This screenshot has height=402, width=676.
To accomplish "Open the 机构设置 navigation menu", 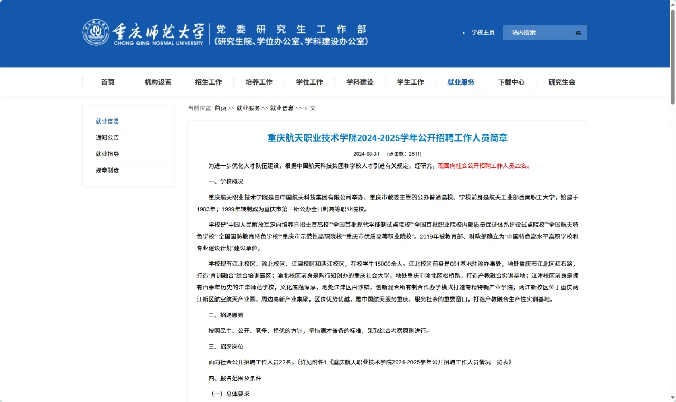I will coord(158,82).
